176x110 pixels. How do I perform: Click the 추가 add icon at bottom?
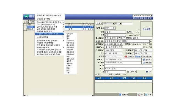140,94
